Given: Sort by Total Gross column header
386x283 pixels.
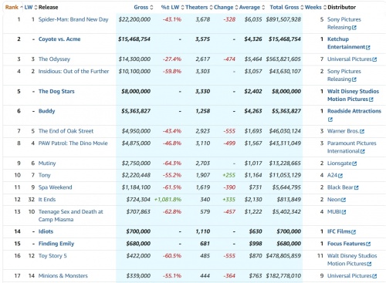Looking at the screenshot, I should pyautogui.click(x=284, y=7).
